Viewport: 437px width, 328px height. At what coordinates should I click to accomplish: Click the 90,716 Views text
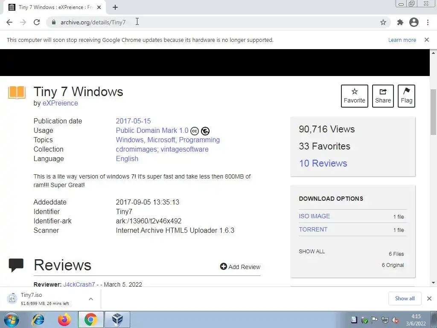pos(326,129)
